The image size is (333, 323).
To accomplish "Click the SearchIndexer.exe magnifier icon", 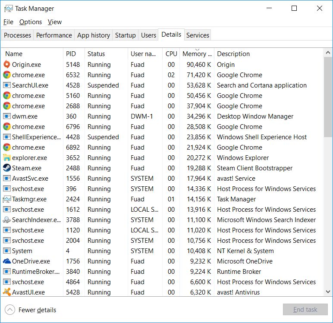I will pyautogui.click(x=7, y=220).
